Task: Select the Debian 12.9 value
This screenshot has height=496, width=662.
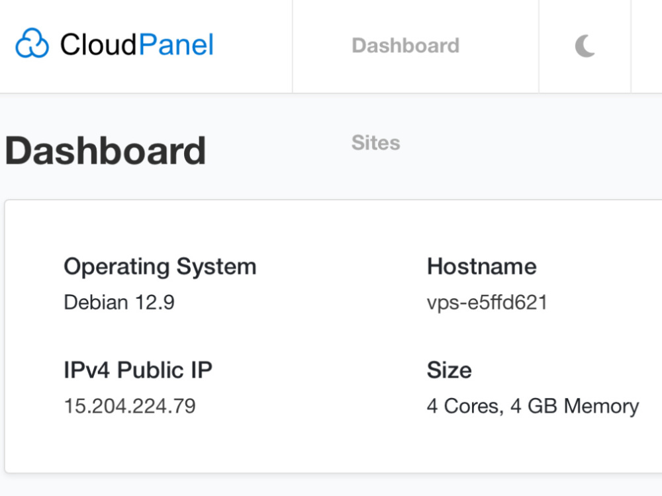Action: [119, 302]
